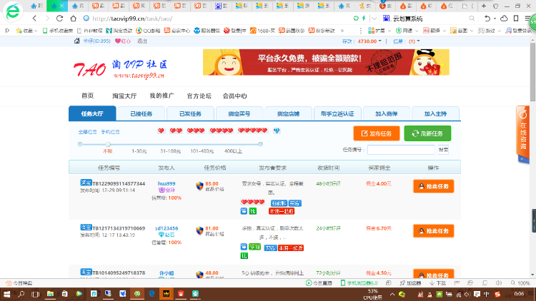Filter tasks by the diamond level icon
Screen dimensions: 536x301
click(x=277, y=131)
